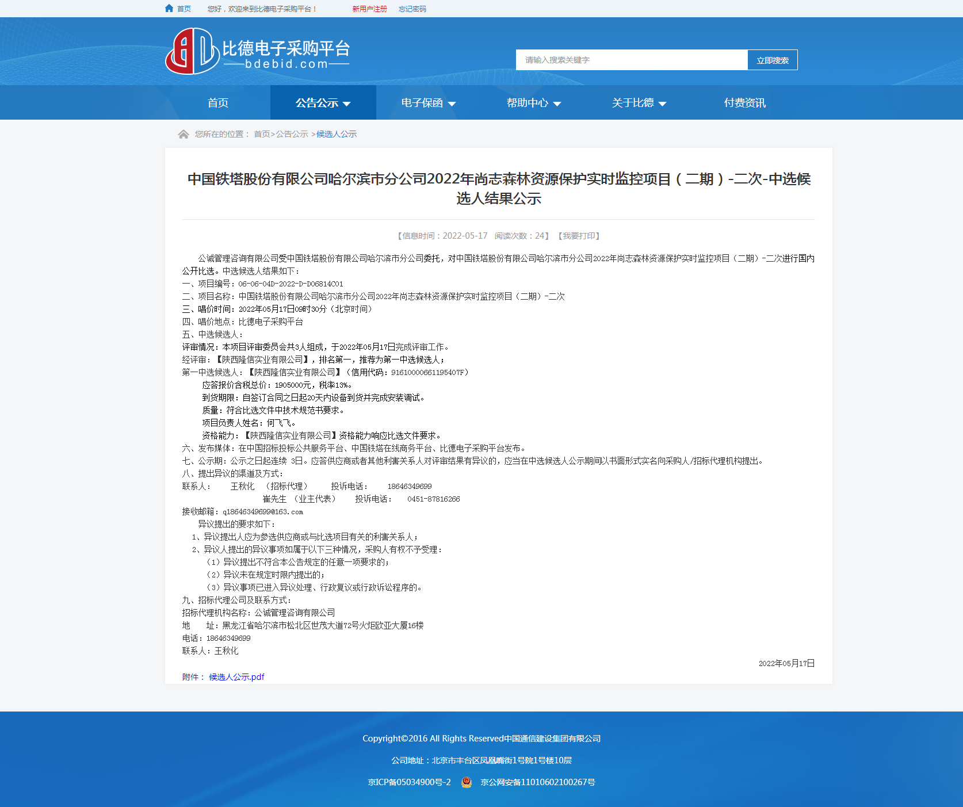The height and width of the screenshot is (807, 963).
Task: Click the 招标代理机构名称 line
Action: (x=258, y=613)
